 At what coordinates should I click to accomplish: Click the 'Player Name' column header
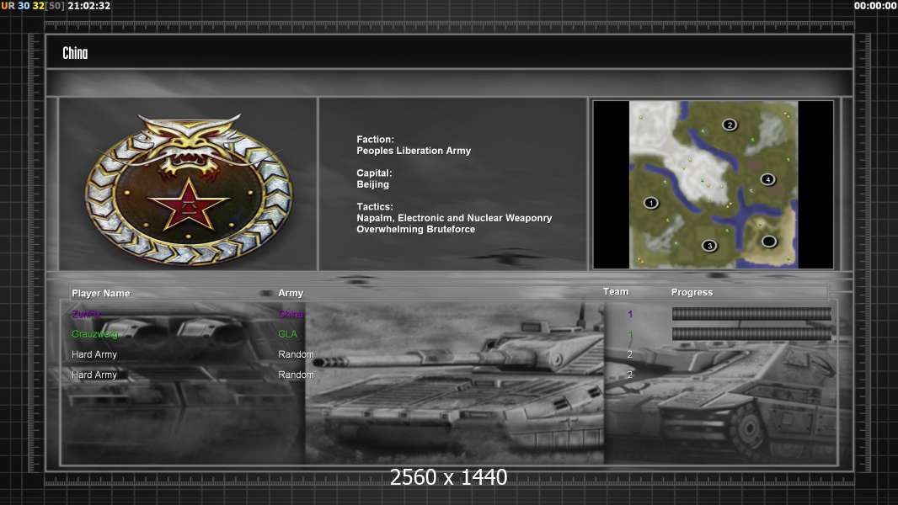point(101,293)
